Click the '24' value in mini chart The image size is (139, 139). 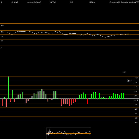coord(90,132)
